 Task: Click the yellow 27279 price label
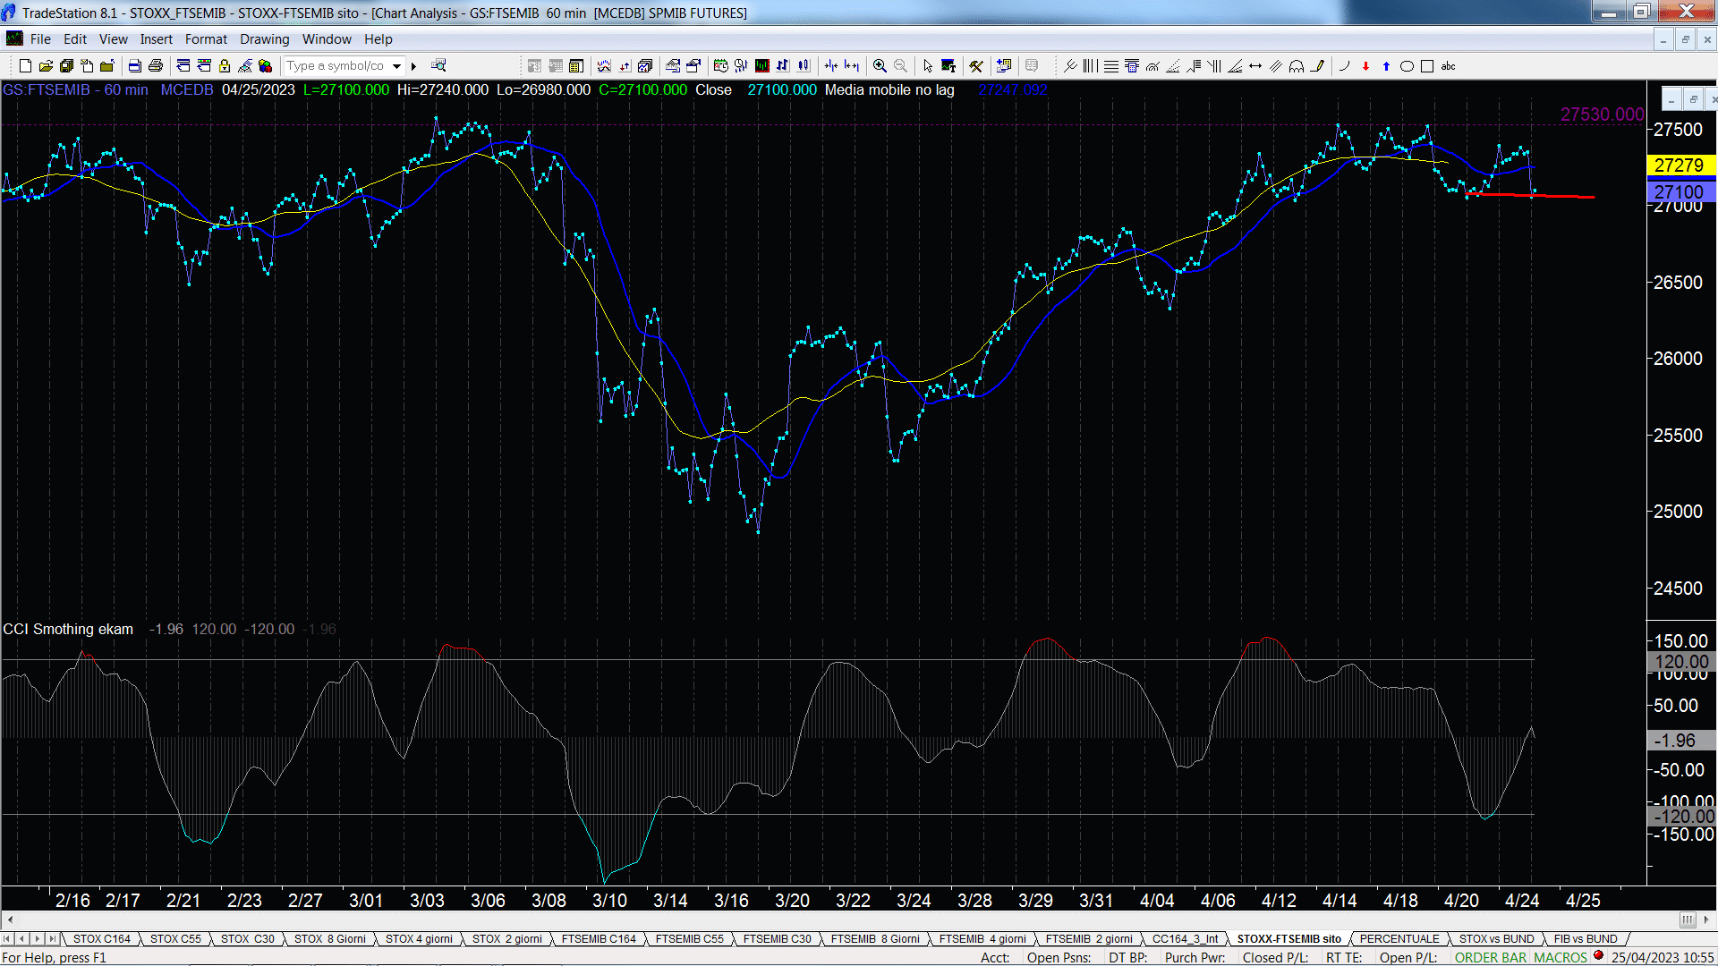1680,165
